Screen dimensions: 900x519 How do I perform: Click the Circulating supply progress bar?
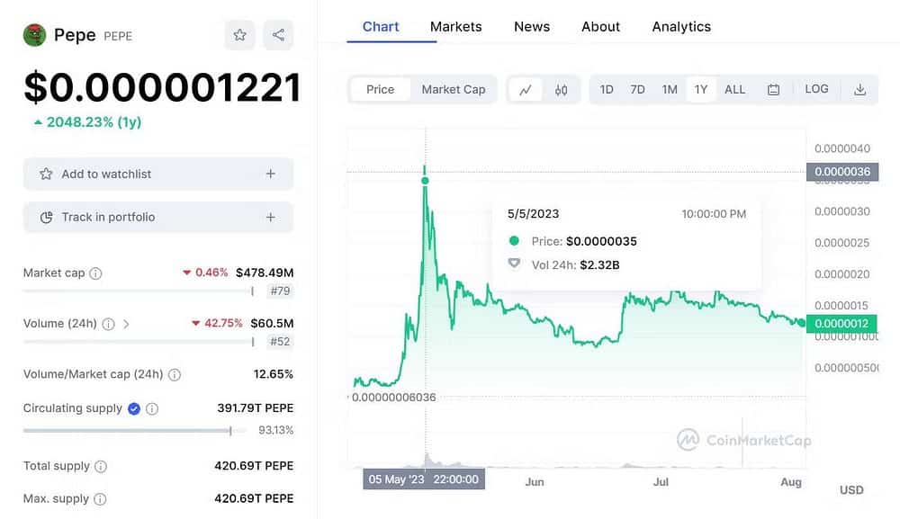pos(126,430)
